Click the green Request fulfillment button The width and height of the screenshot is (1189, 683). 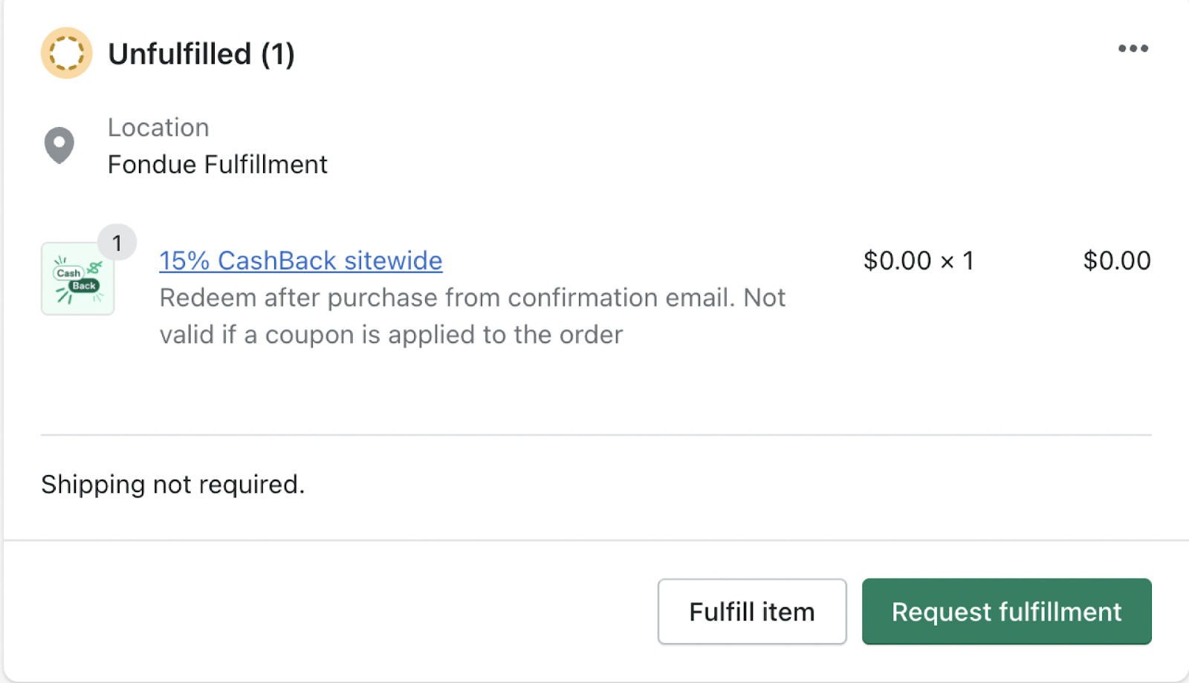(x=1006, y=612)
